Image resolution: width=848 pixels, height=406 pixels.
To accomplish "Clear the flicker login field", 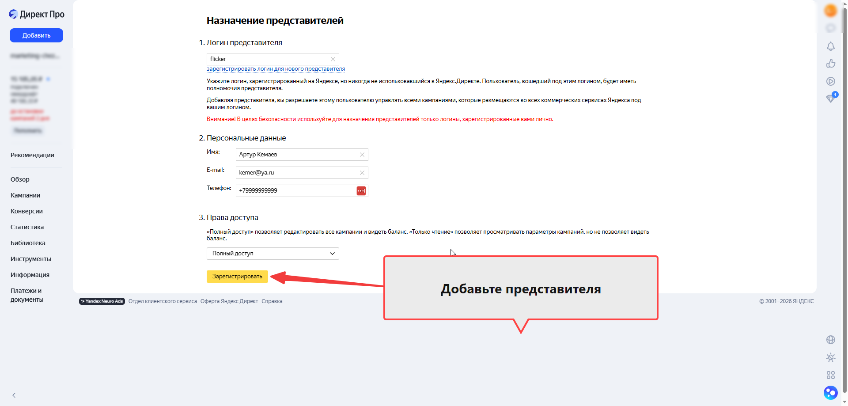I will click(333, 59).
